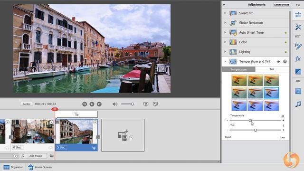Click the Organizer button
304x171 pixels.
(13, 167)
